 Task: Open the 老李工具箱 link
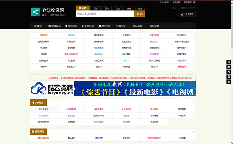click(154, 35)
